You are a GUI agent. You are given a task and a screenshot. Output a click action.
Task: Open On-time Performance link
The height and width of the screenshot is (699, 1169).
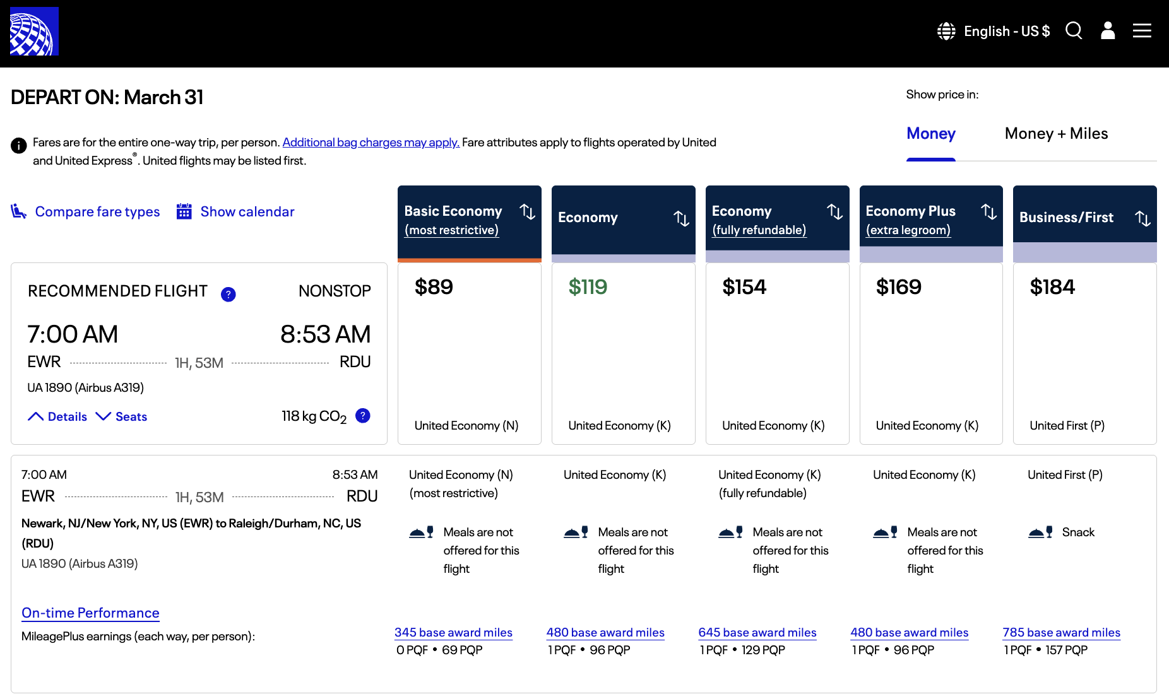[x=90, y=613]
